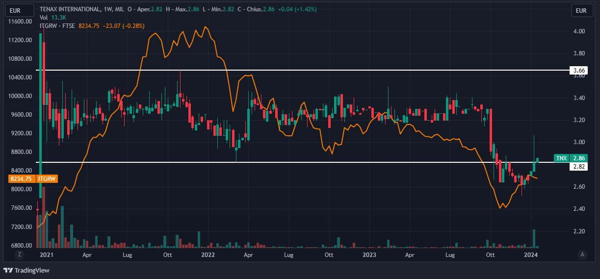This screenshot has width=600, height=279.
Task: Click the 2022 time axis label
Action: (208, 255)
